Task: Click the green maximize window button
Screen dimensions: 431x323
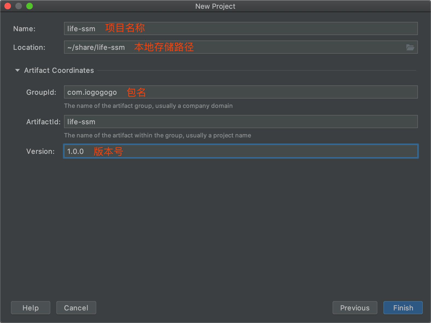Action: coord(30,6)
